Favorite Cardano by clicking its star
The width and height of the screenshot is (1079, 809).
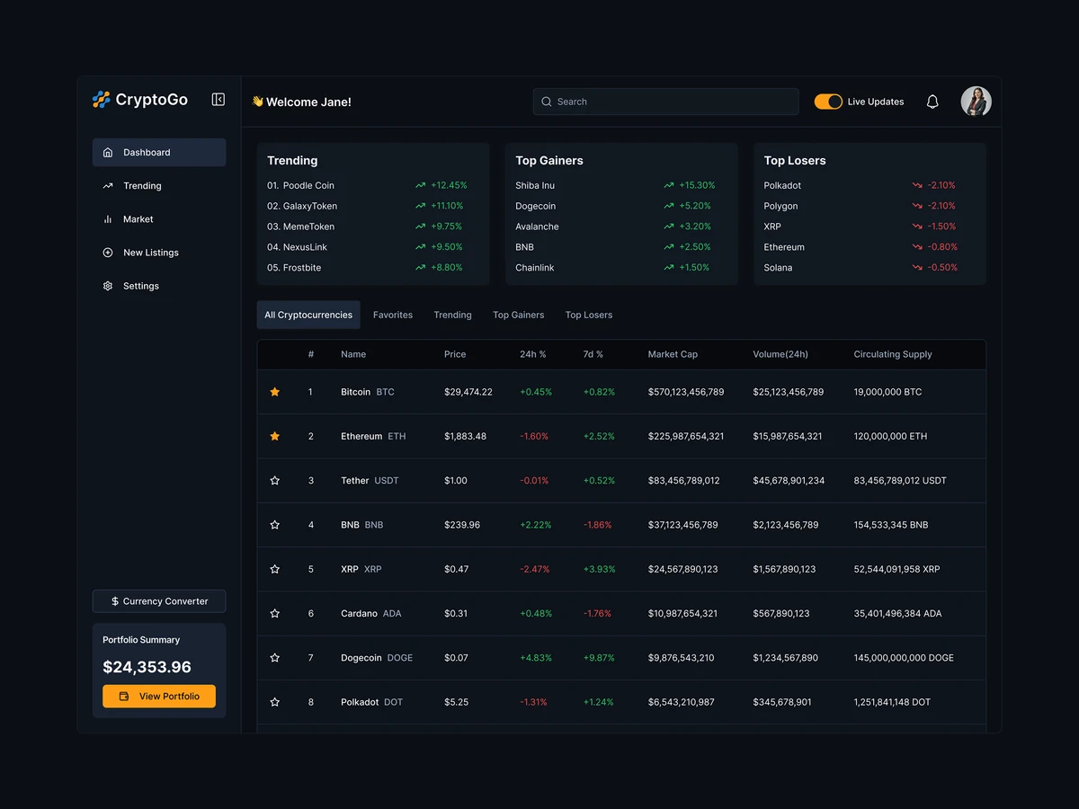point(275,613)
